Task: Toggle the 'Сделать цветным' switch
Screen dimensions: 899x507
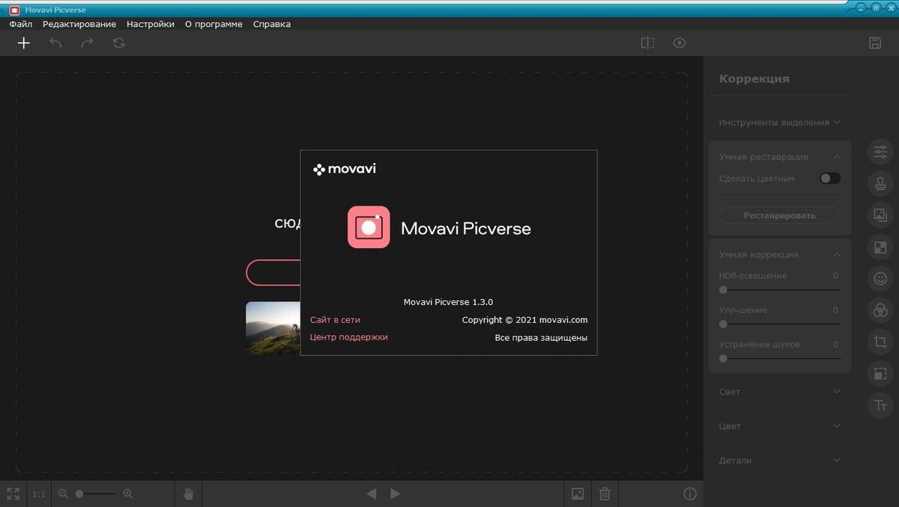Action: coord(830,179)
